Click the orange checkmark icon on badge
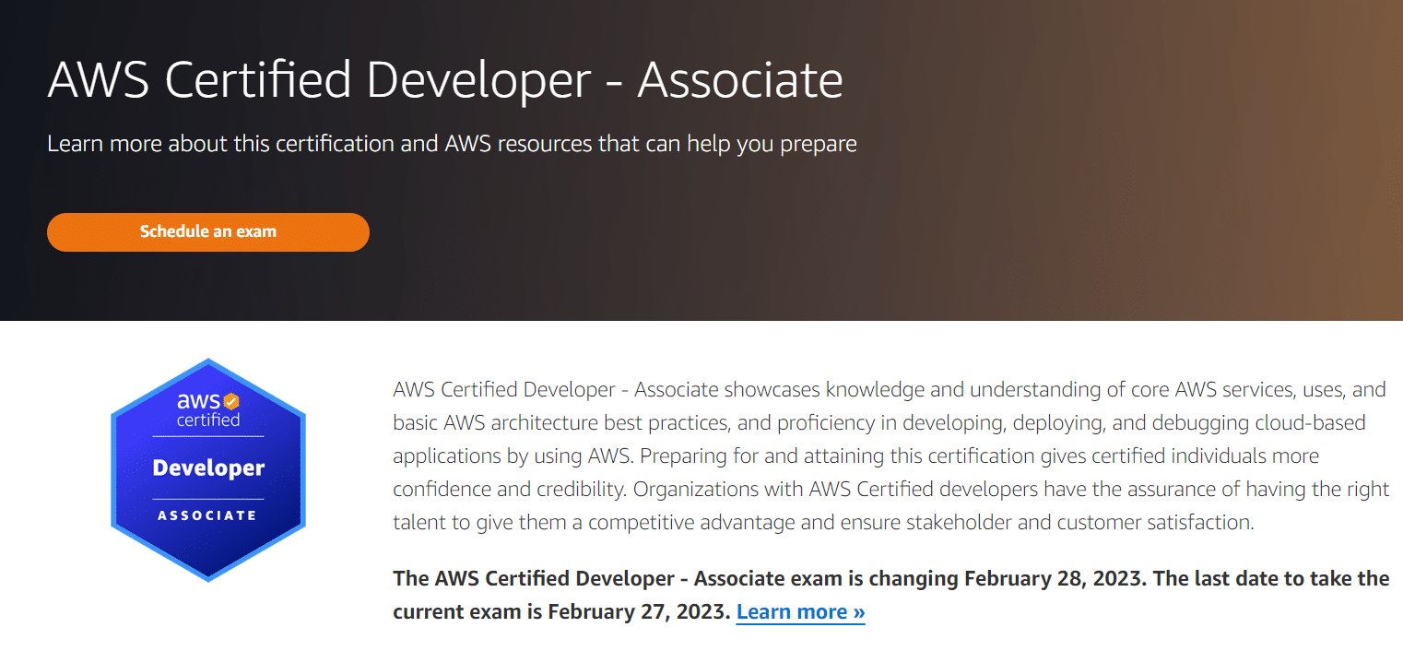 pos(231,401)
